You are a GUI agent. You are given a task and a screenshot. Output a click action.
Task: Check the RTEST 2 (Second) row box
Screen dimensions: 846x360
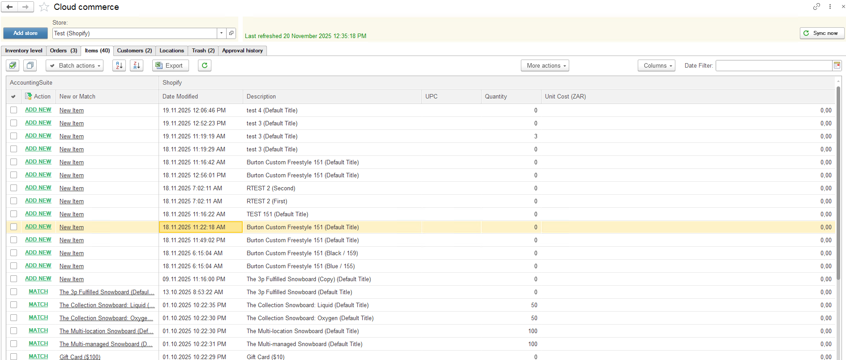coord(14,188)
